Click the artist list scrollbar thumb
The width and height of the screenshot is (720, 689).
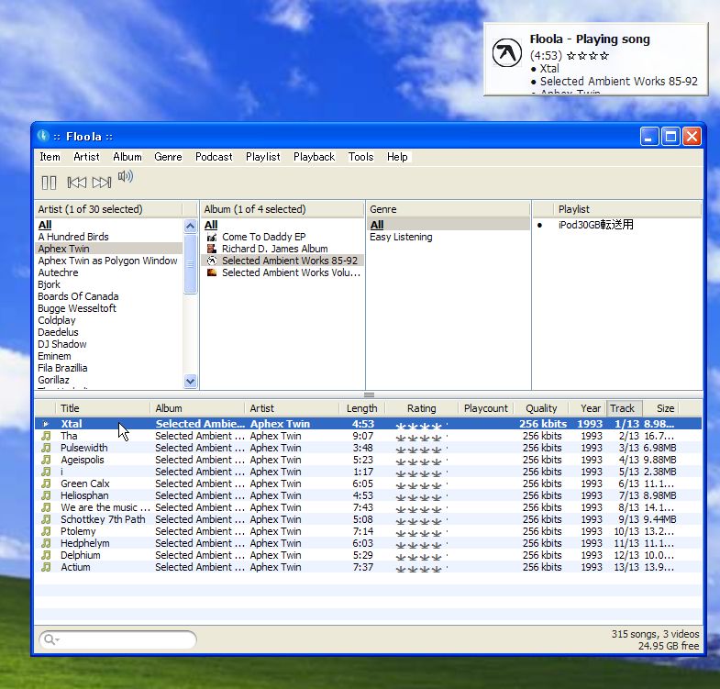point(190,263)
